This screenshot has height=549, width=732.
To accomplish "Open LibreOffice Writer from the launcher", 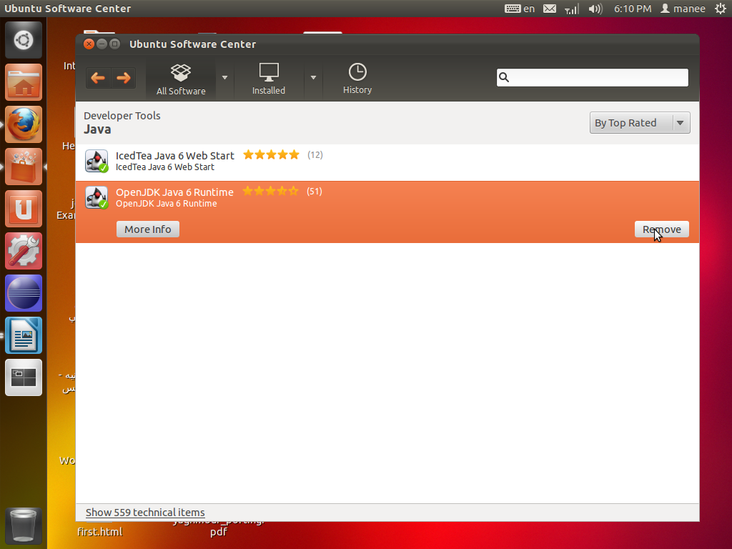I will (24, 336).
